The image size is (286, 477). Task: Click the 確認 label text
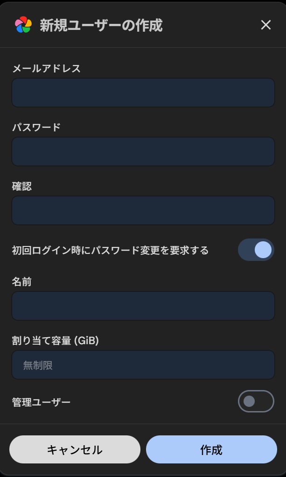[x=22, y=186]
